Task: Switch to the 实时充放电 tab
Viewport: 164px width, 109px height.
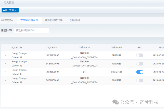Action: [x=7, y=20]
